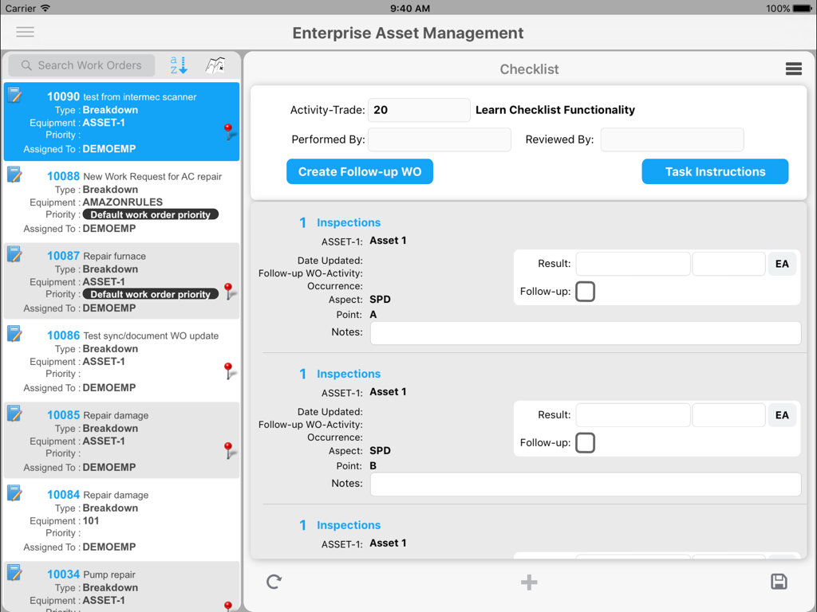This screenshot has height=612, width=817.
Task: Open Task Instructions
Action: (715, 171)
